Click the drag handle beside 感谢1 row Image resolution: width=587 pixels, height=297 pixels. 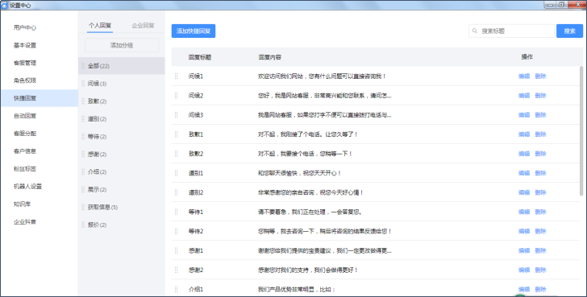point(176,250)
